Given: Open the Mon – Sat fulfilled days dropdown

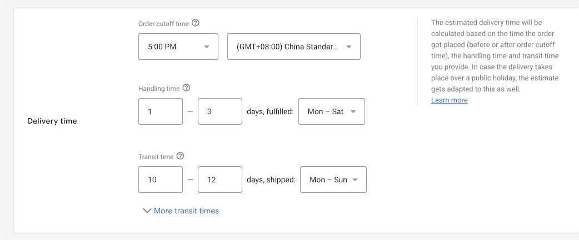Looking at the screenshot, I should tap(331, 111).
